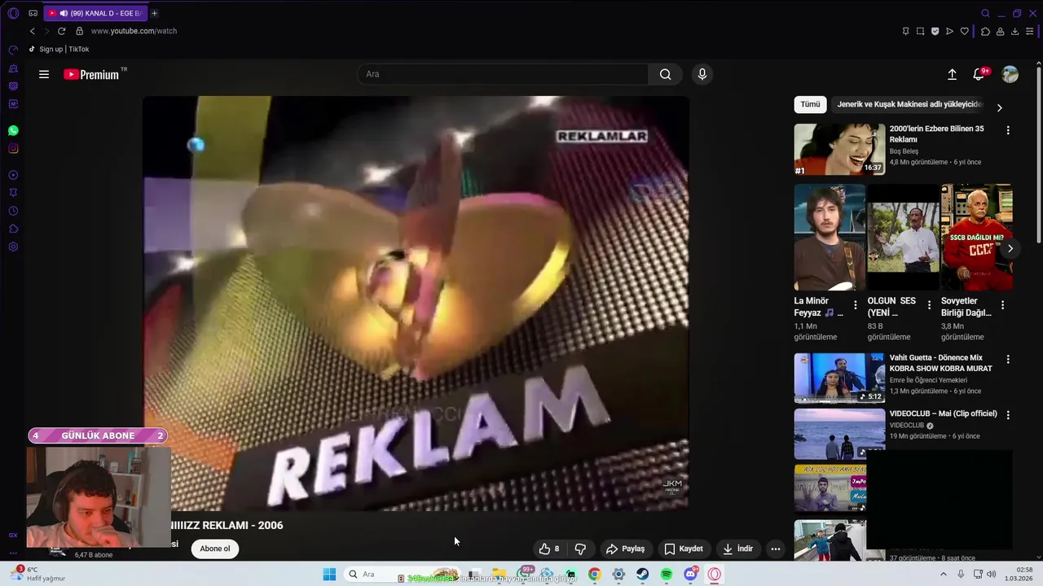Open options for Sovyetler Birliği Dağıl short
Screen dimensions: 1043x586
[x=1002, y=305]
